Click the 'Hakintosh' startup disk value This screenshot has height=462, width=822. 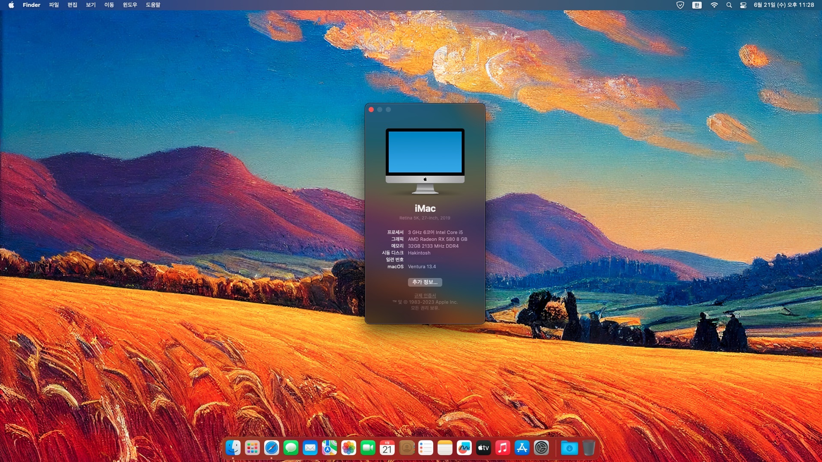tap(419, 253)
